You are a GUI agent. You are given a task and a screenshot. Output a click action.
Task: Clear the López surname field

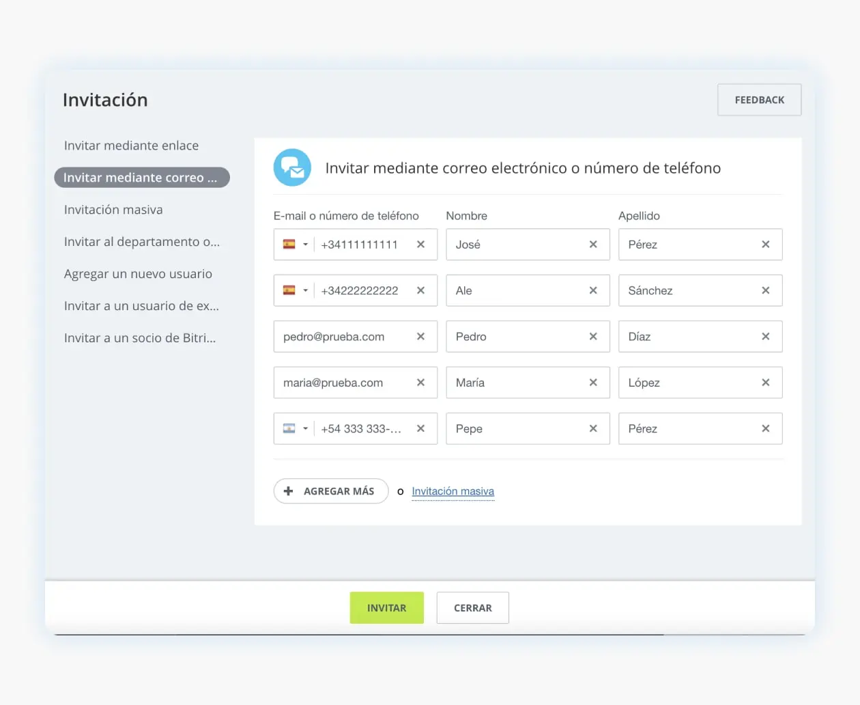click(765, 383)
